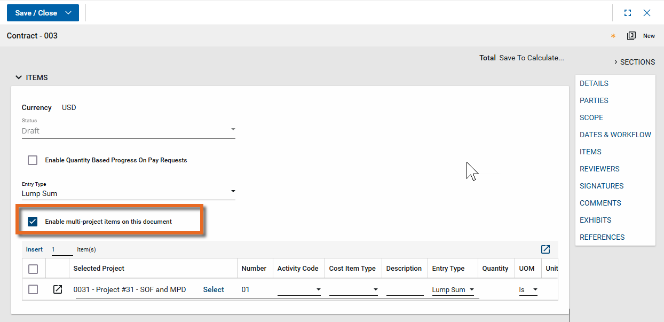
Task: Expand the Cost Item Type dropdown
Action: click(353, 290)
